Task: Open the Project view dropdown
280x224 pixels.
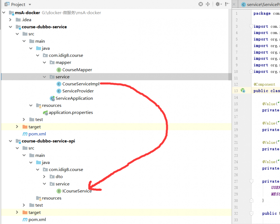Action: coord(30,4)
